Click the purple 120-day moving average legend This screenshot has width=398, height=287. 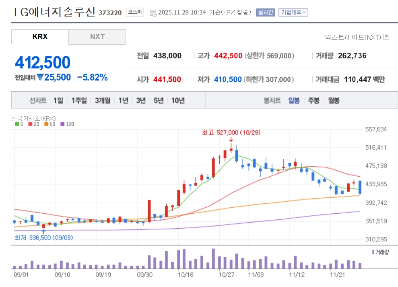click(x=67, y=124)
